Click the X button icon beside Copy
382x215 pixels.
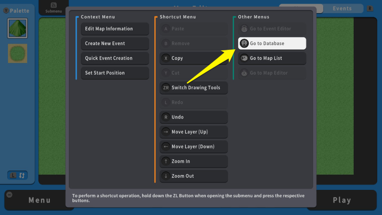166,58
